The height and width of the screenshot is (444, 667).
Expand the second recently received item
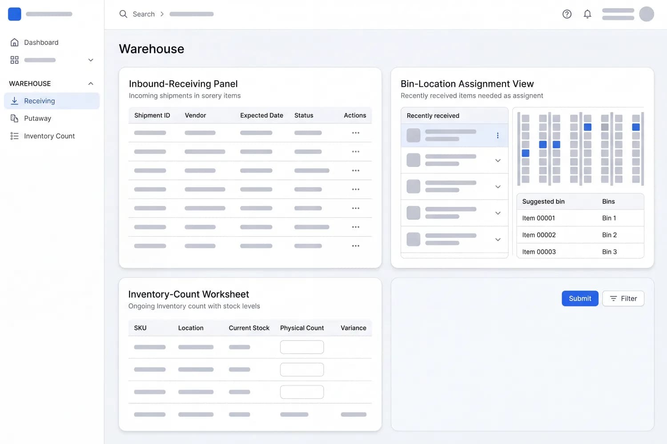(498, 160)
